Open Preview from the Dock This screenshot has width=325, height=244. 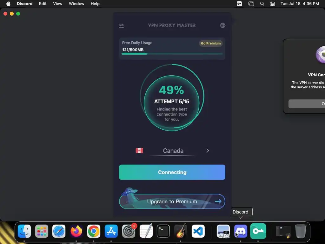[x=223, y=231]
